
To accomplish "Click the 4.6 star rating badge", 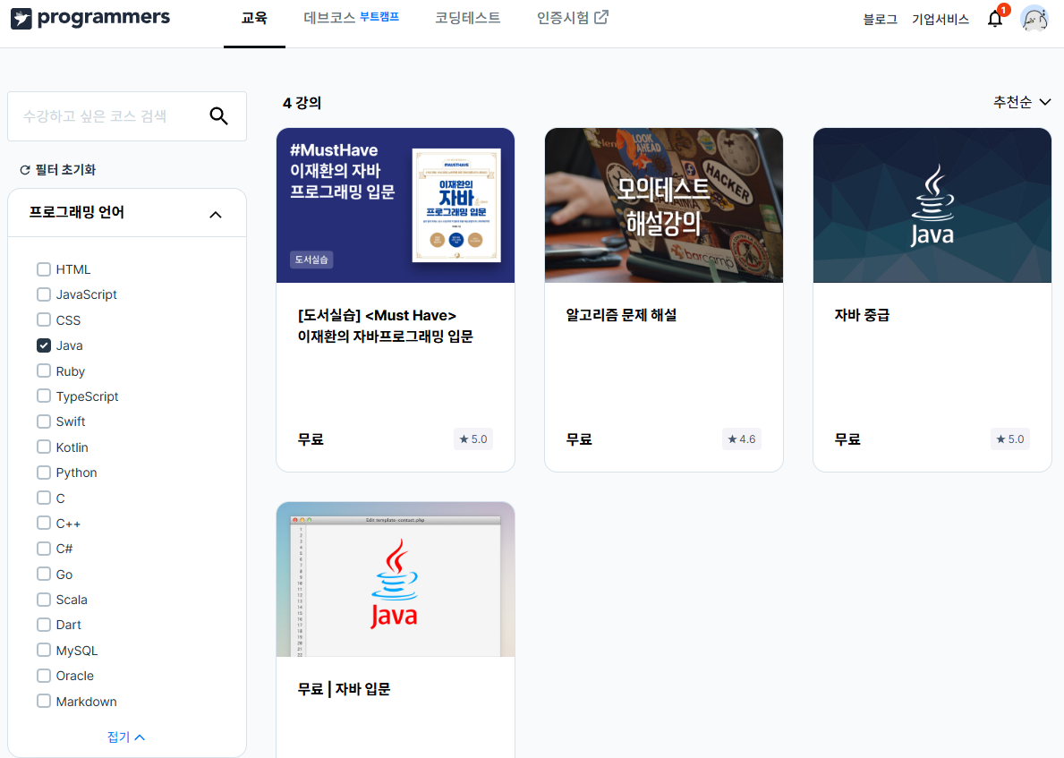I will [x=741, y=439].
